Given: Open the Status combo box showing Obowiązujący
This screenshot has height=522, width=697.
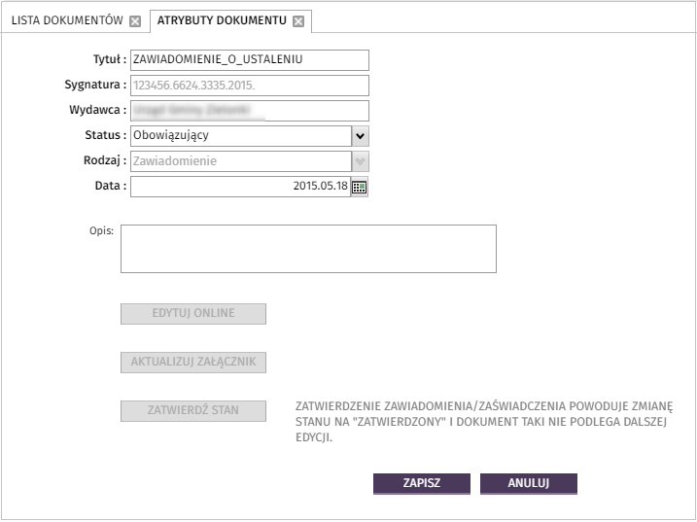Looking at the screenshot, I should (x=241, y=136).
